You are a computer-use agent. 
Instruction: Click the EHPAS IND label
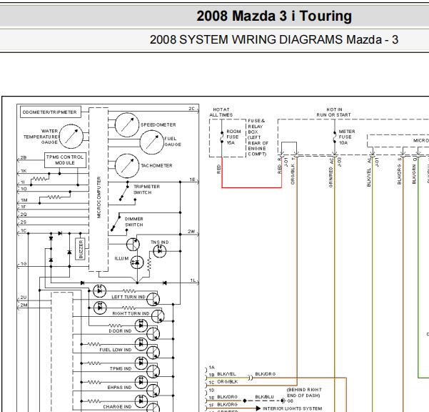(119, 388)
